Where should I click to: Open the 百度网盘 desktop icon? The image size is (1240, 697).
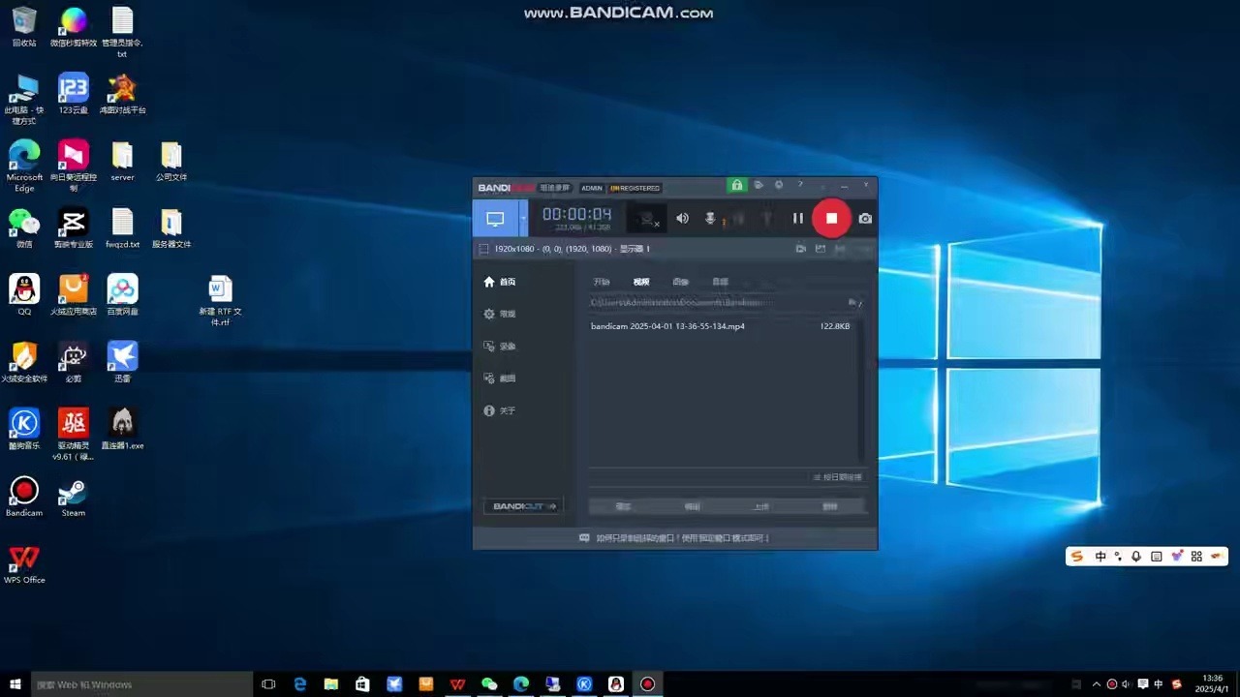(x=122, y=295)
